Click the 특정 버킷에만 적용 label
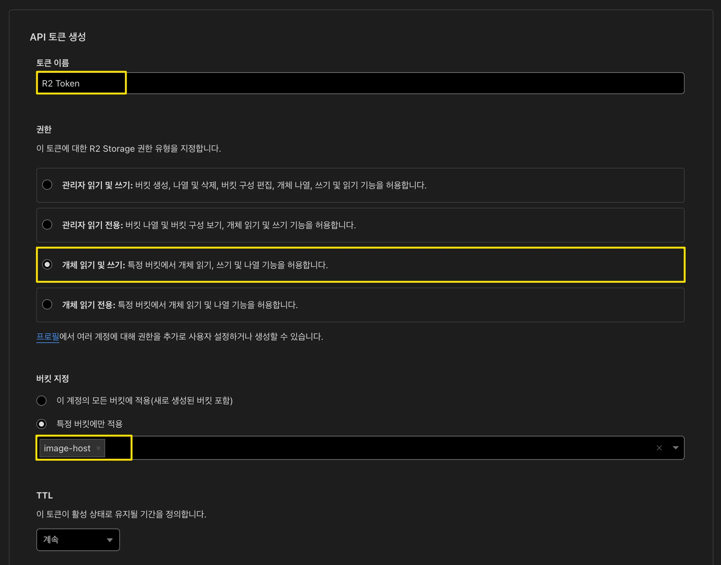Image resolution: width=721 pixels, height=565 pixels. [89, 424]
